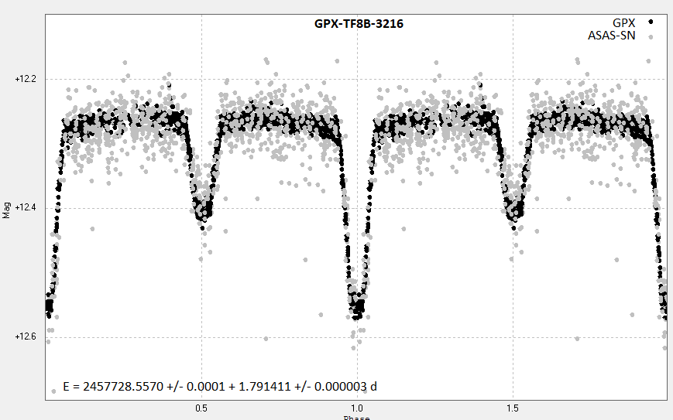Click the 0.5 phase tick label
The width and height of the screenshot is (673, 420).
click(x=201, y=408)
